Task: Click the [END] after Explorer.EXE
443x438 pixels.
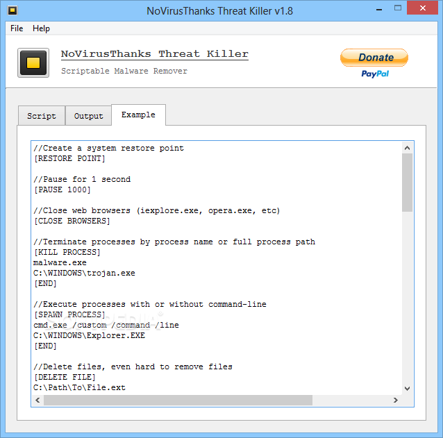Action: (x=45, y=346)
